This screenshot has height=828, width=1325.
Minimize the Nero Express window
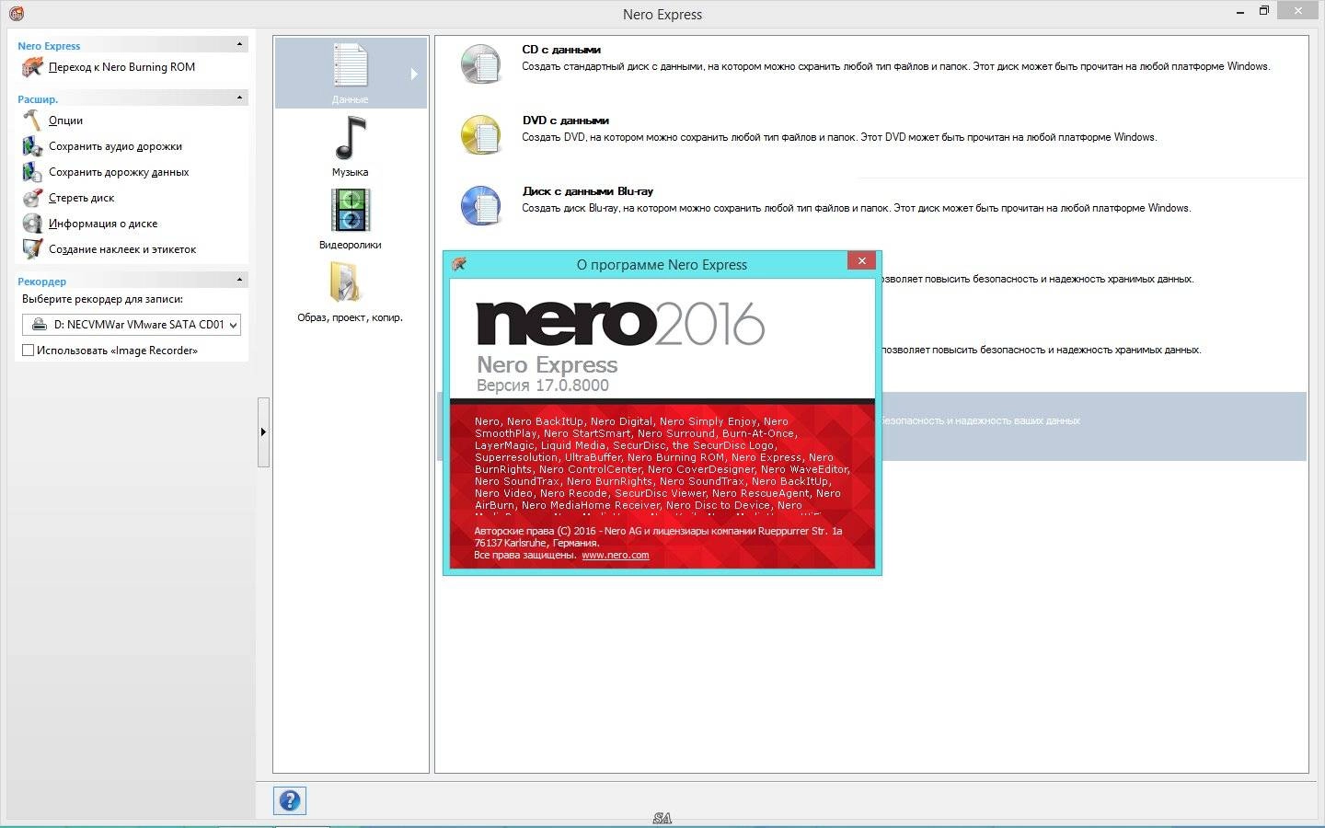click(1239, 11)
